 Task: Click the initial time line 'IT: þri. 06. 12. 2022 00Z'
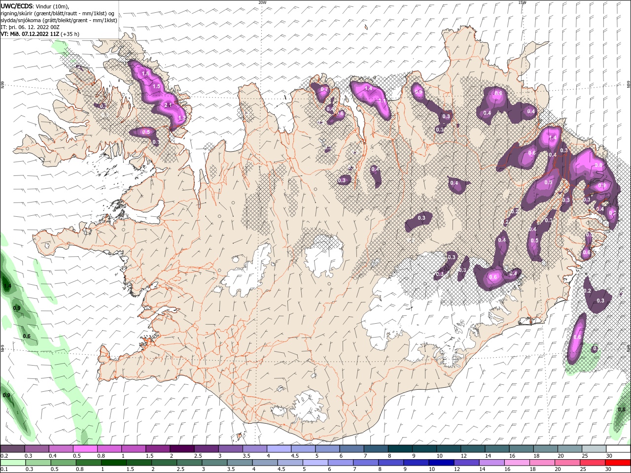pos(30,27)
